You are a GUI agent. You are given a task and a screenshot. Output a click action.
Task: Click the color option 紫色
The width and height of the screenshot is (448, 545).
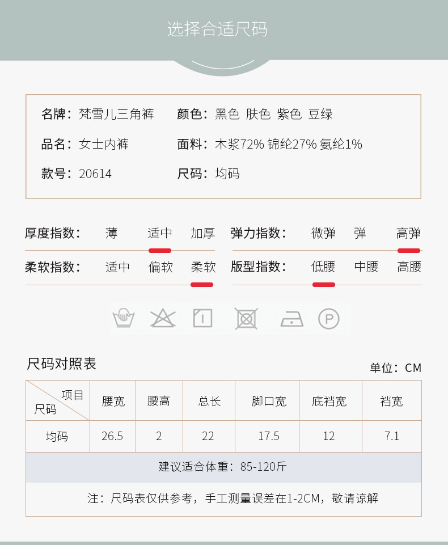click(x=289, y=115)
